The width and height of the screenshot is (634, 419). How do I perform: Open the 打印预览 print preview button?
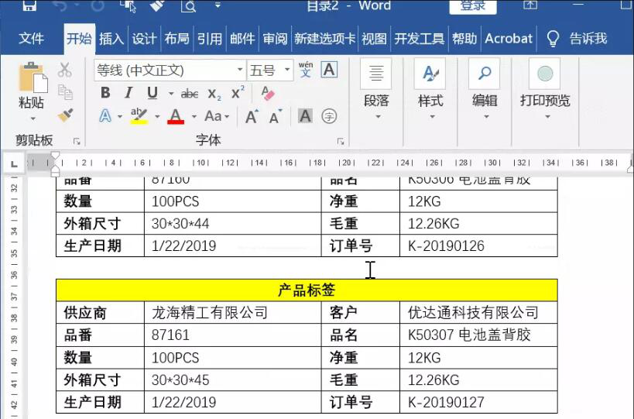coord(545,90)
